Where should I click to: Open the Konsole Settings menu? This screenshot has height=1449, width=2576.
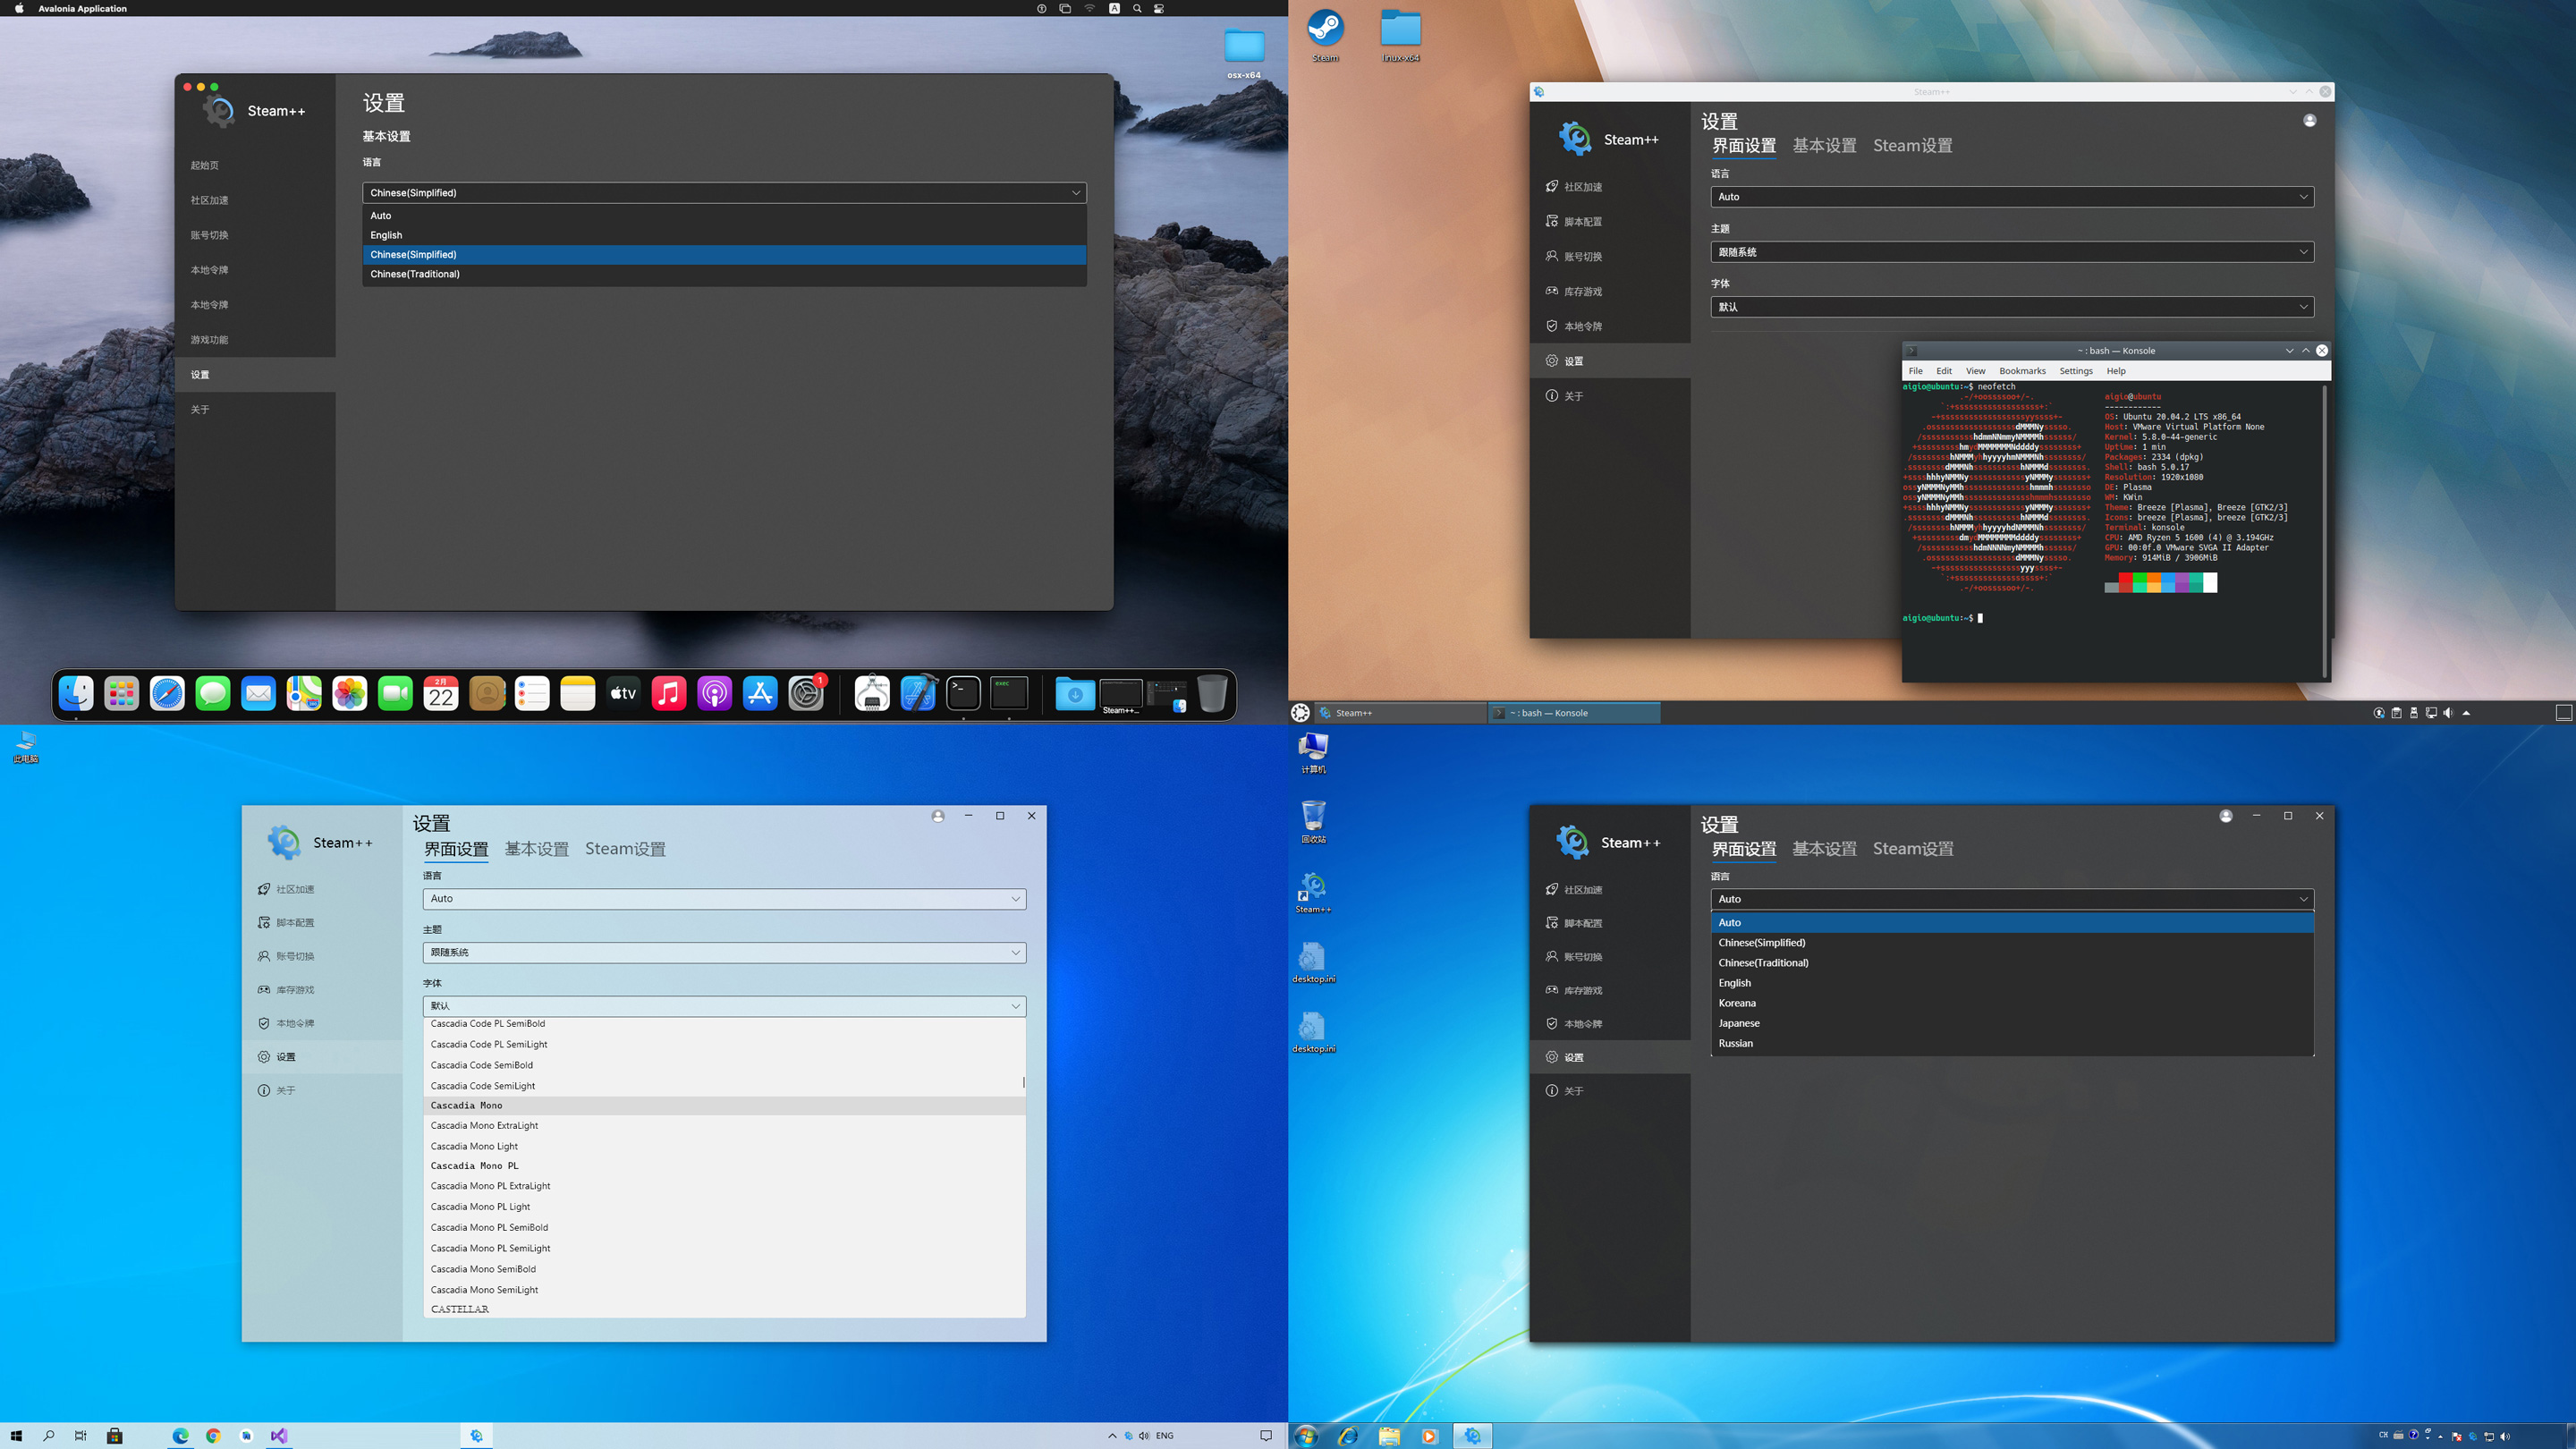point(2076,371)
